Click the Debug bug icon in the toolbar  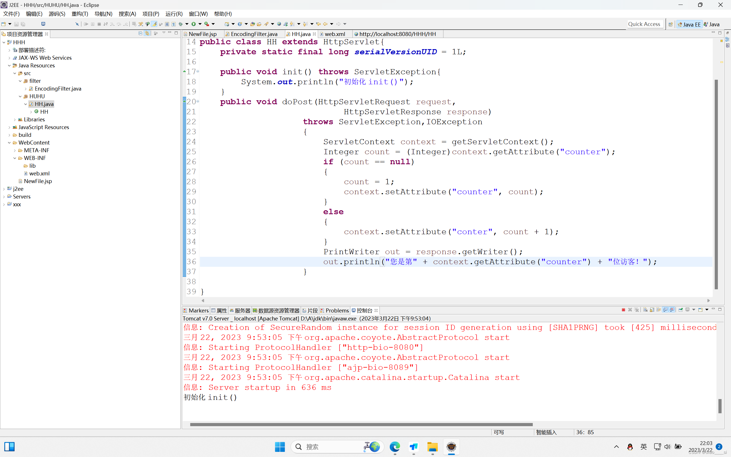[181, 24]
